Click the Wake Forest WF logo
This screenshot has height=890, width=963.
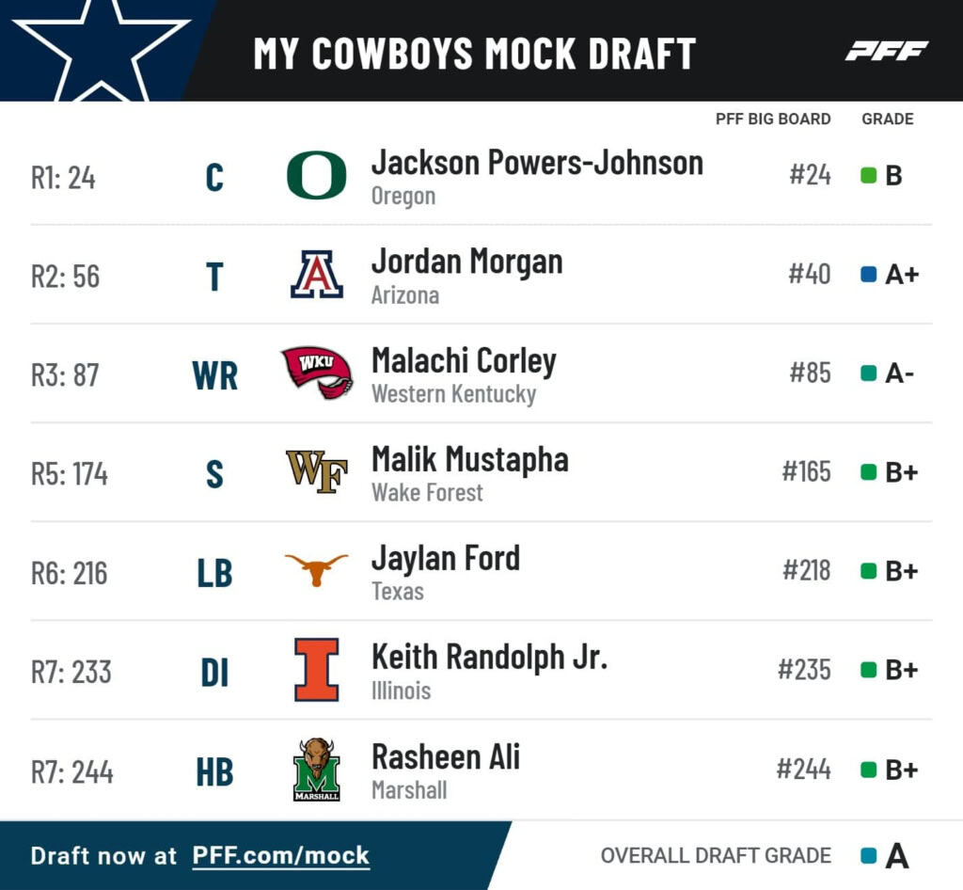pos(316,471)
